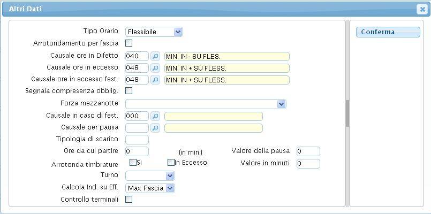Open search for Causale ore in eccesso fest.

tap(155, 80)
